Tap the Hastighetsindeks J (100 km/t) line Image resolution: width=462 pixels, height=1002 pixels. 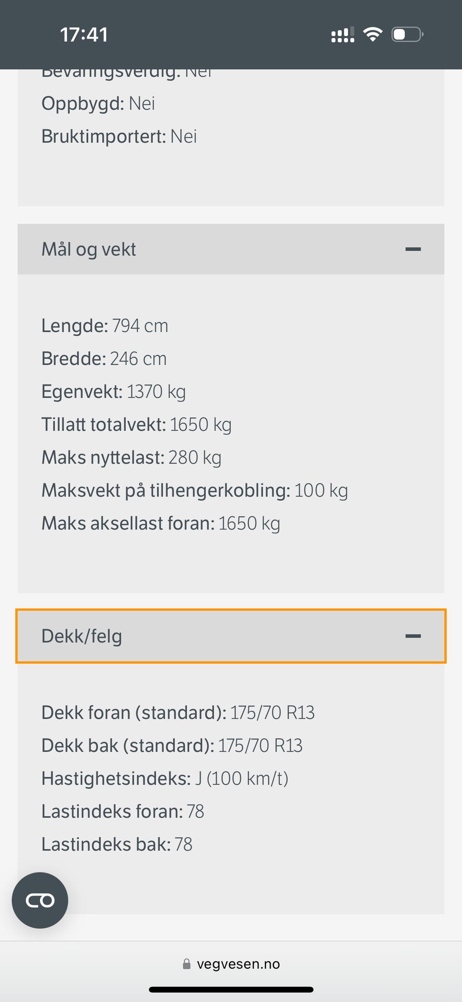165,779
